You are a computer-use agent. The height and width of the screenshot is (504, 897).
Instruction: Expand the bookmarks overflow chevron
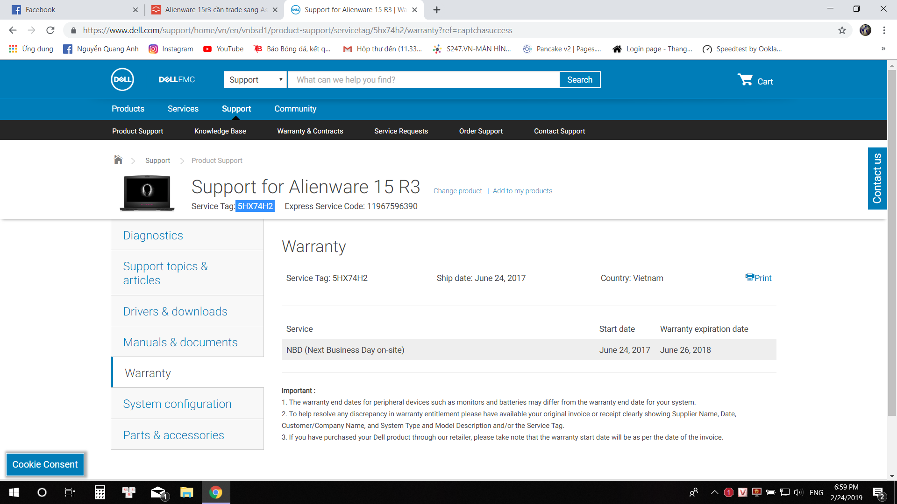883,49
